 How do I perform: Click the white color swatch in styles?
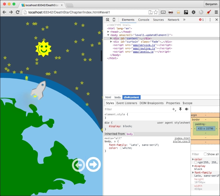(x=121, y=148)
